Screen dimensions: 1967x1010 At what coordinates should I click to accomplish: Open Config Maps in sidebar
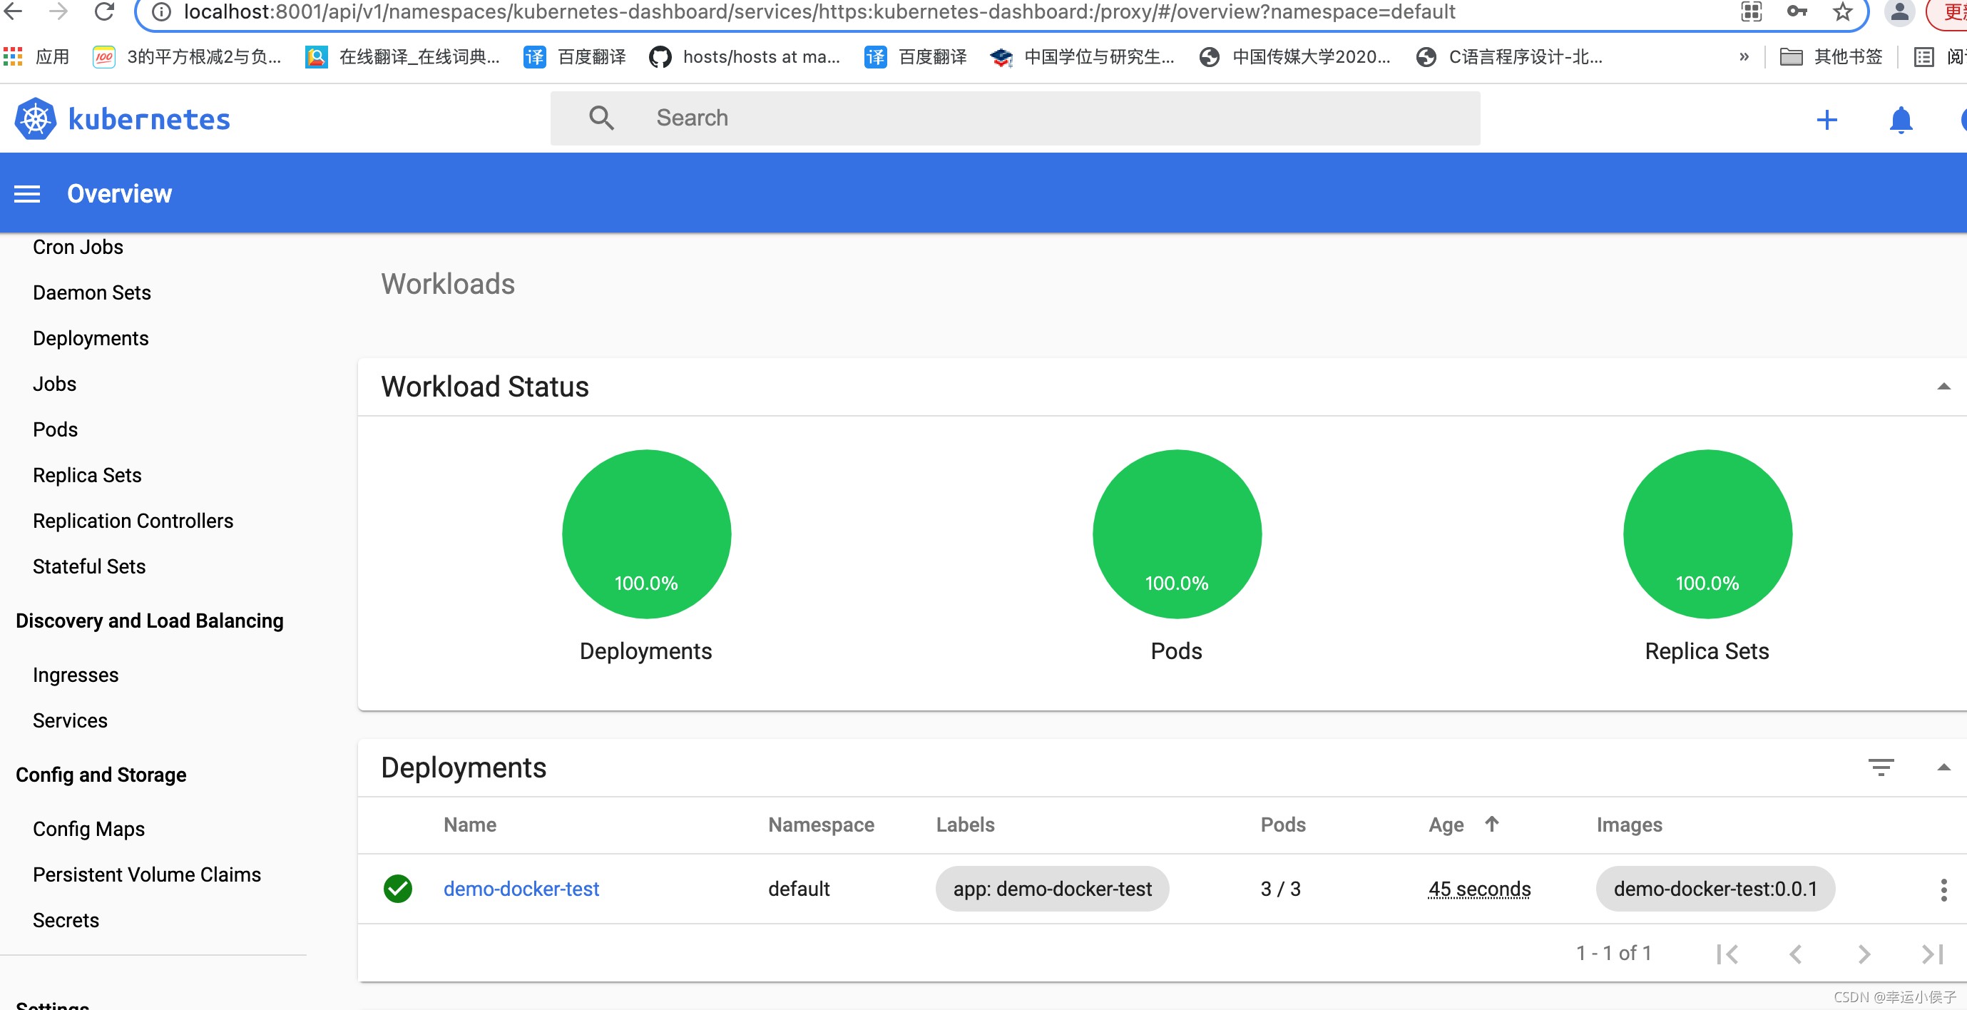pos(88,829)
